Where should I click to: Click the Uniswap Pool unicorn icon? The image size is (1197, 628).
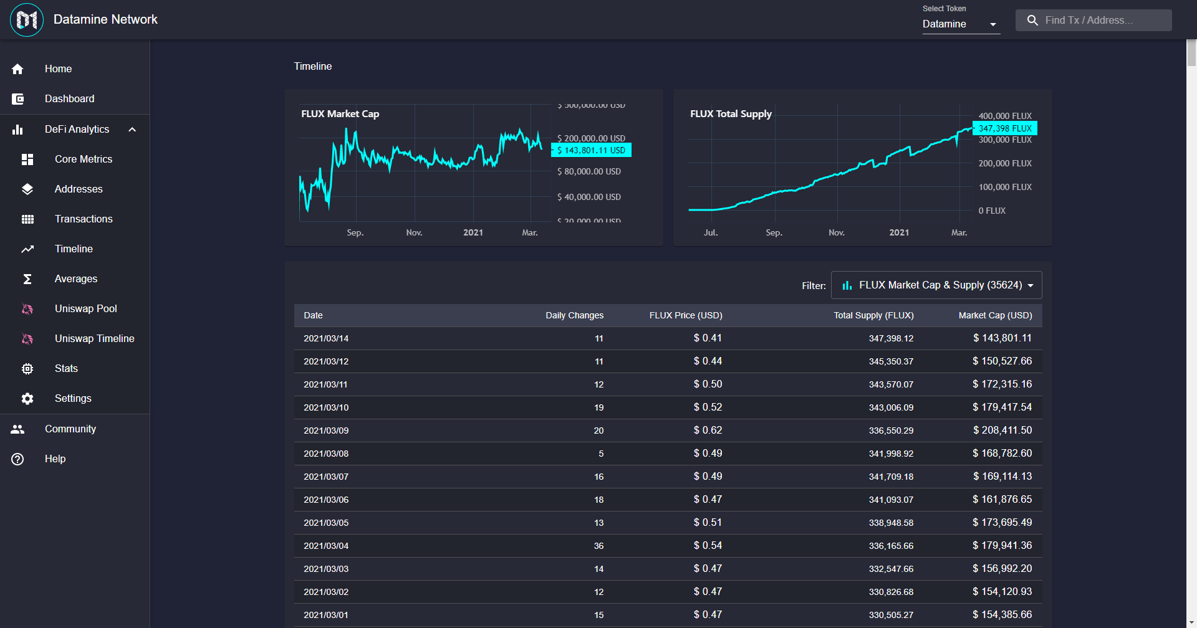27,309
